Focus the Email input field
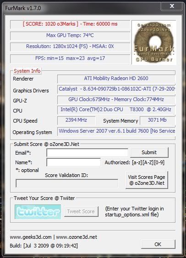 [87, 153]
